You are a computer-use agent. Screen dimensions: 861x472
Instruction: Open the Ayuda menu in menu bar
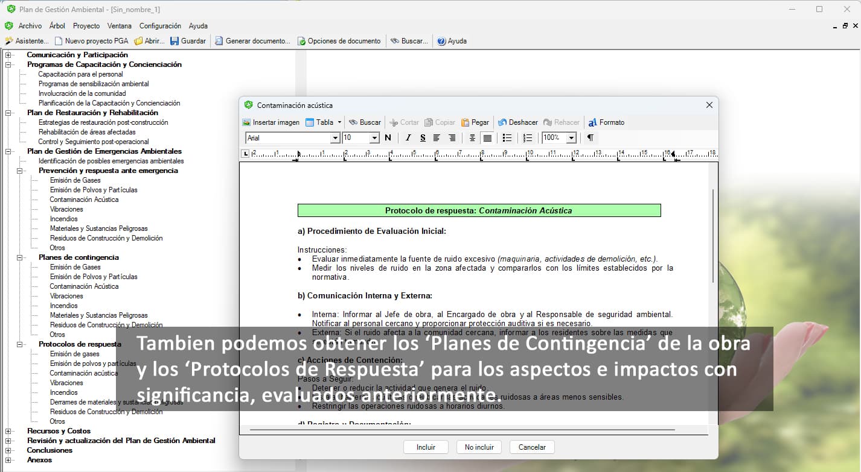[198, 26]
